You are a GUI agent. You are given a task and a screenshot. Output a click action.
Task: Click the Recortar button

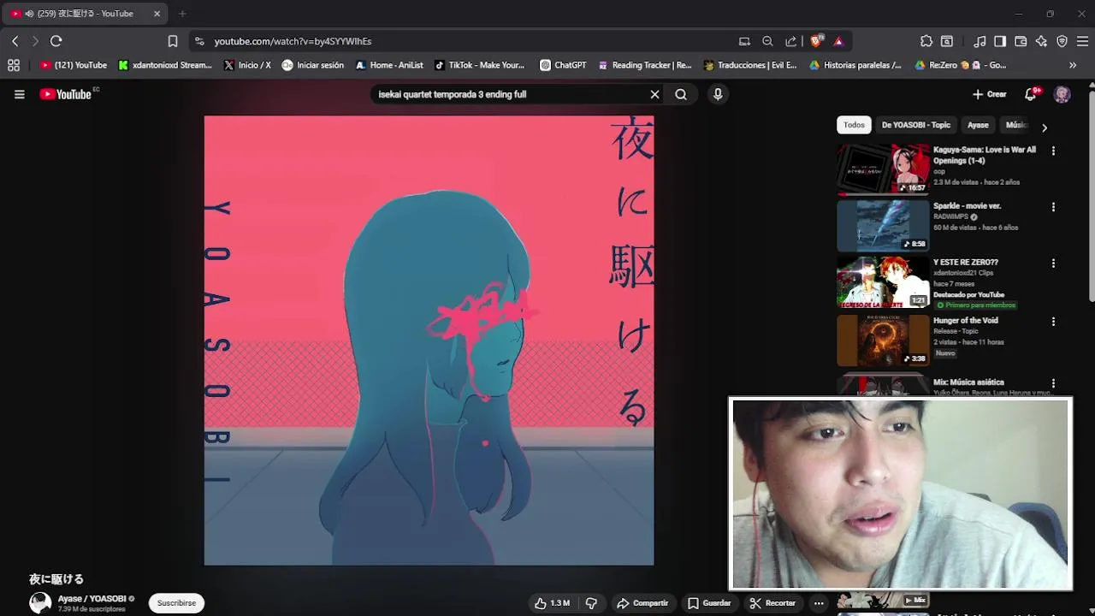point(772,603)
